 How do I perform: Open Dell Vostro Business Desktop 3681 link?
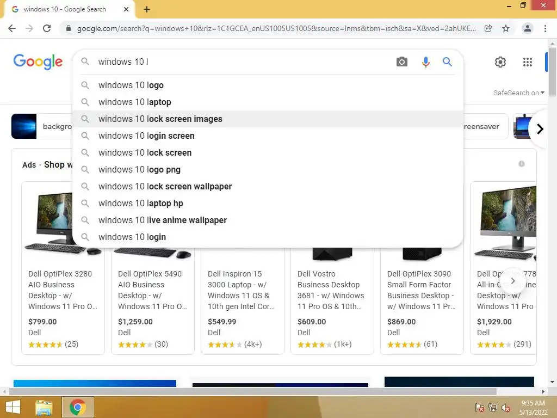[x=331, y=290]
